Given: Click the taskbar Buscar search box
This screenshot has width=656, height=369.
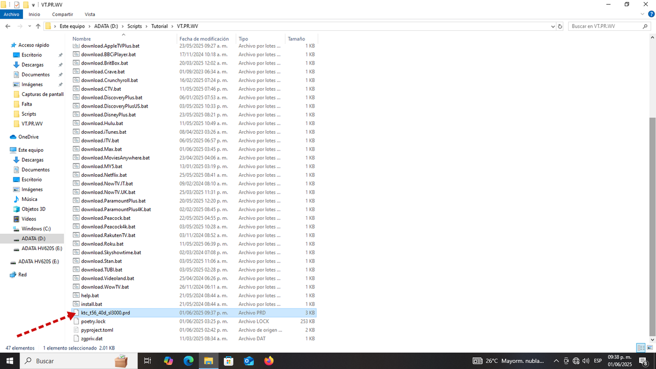Looking at the screenshot, I should pyautogui.click(x=78, y=361).
